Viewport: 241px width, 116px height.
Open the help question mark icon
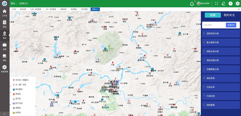[x=230, y=3]
